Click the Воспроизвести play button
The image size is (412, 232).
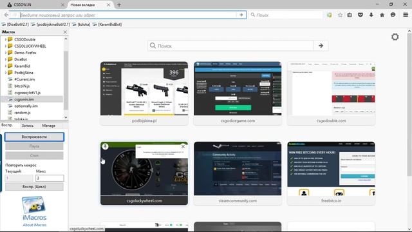[x=34, y=137]
